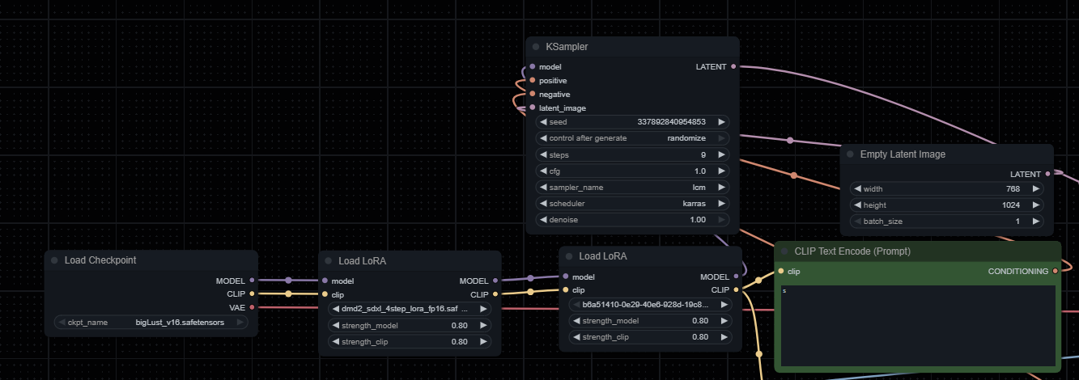Click the dmd2 Load LoRA clip input socket

[x=324, y=294]
